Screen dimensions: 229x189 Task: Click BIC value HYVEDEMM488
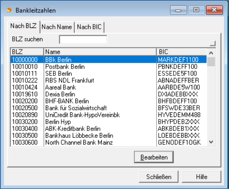tap(179, 115)
